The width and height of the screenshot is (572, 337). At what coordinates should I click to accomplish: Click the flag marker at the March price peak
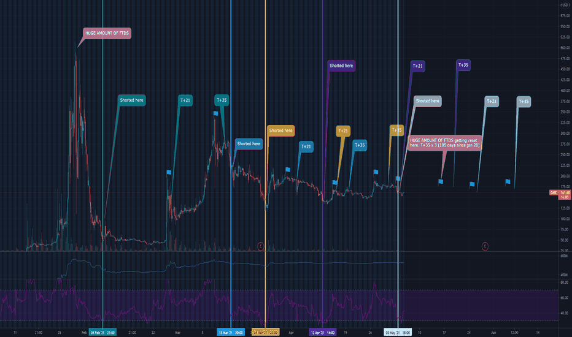(216, 114)
